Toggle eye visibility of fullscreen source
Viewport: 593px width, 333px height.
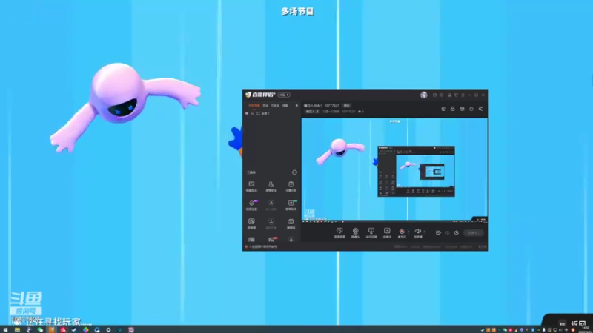[247, 113]
